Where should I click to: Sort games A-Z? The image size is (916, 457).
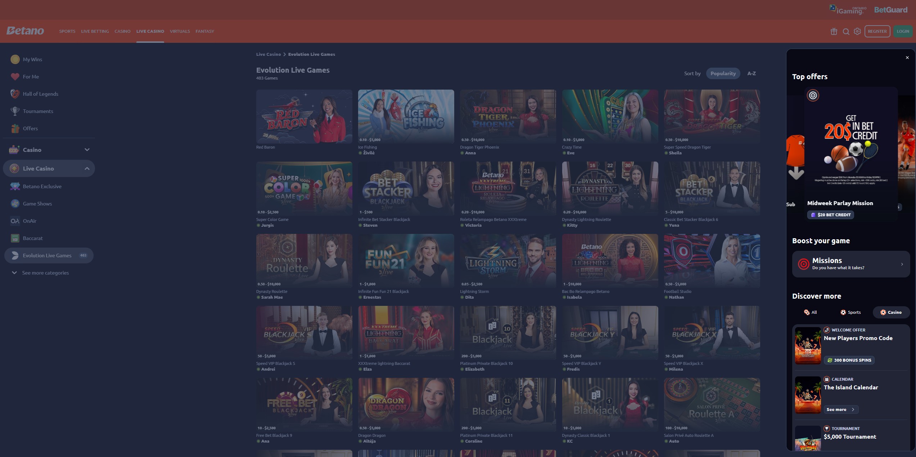(751, 73)
